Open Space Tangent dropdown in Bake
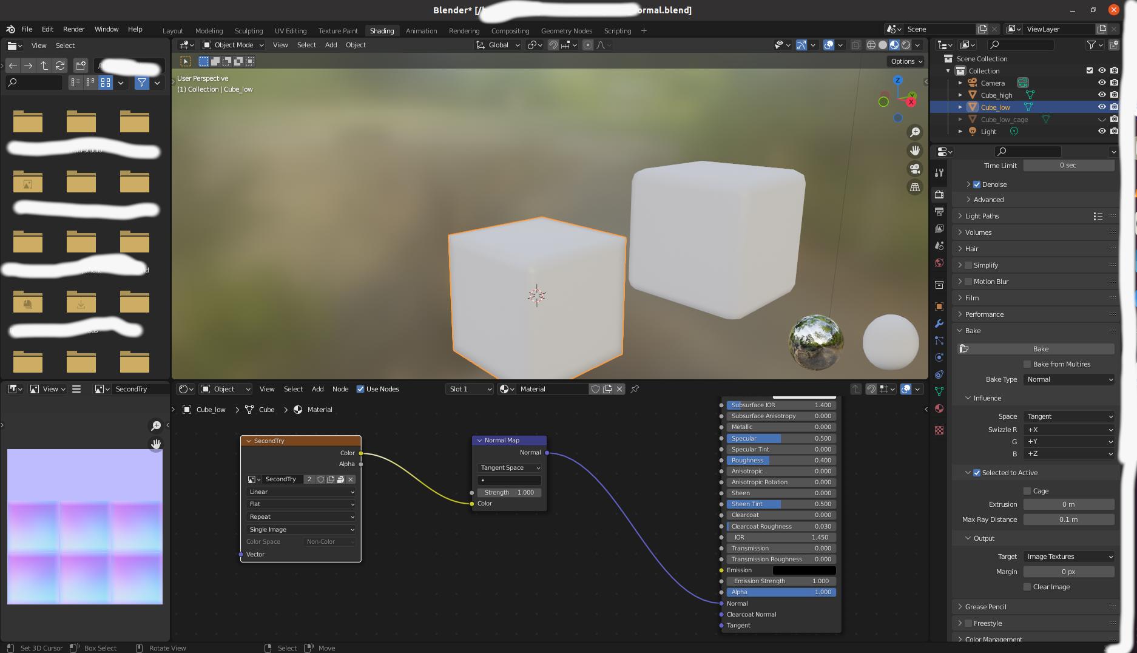 (1069, 416)
